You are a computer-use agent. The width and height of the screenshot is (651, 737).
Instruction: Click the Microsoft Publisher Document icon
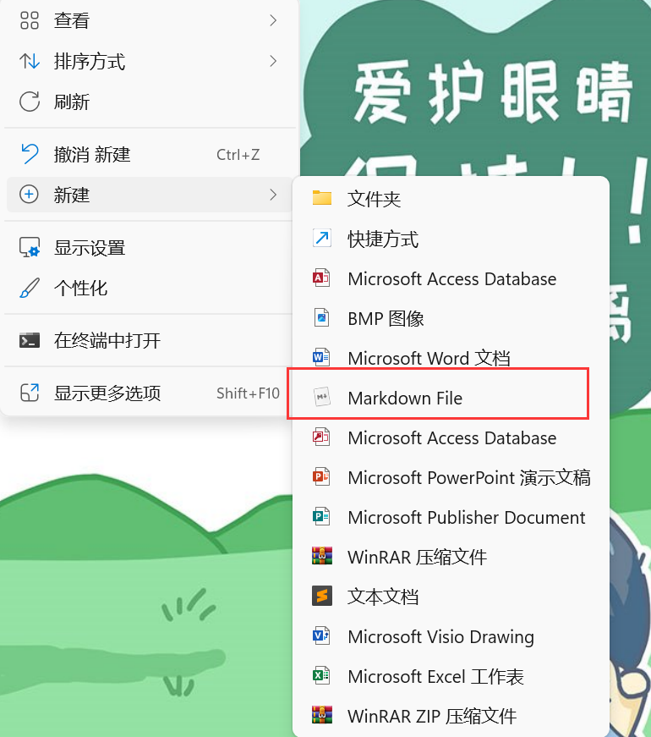(322, 516)
